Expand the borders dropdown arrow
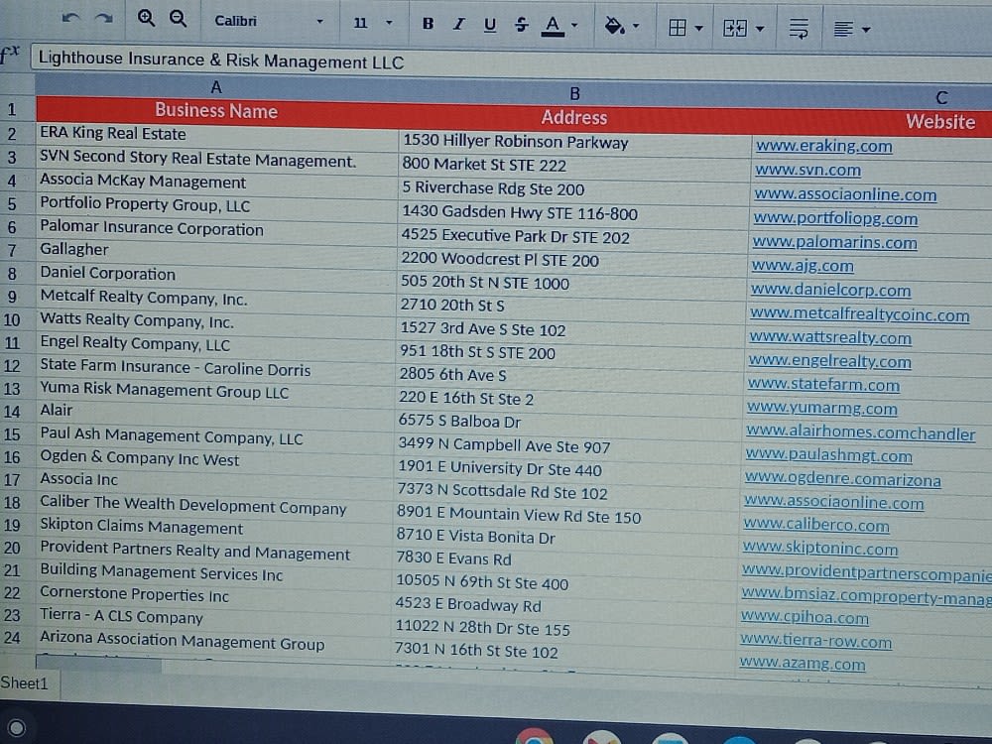Image resolution: width=992 pixels, height=744 pixels. [x=699, y=29]
